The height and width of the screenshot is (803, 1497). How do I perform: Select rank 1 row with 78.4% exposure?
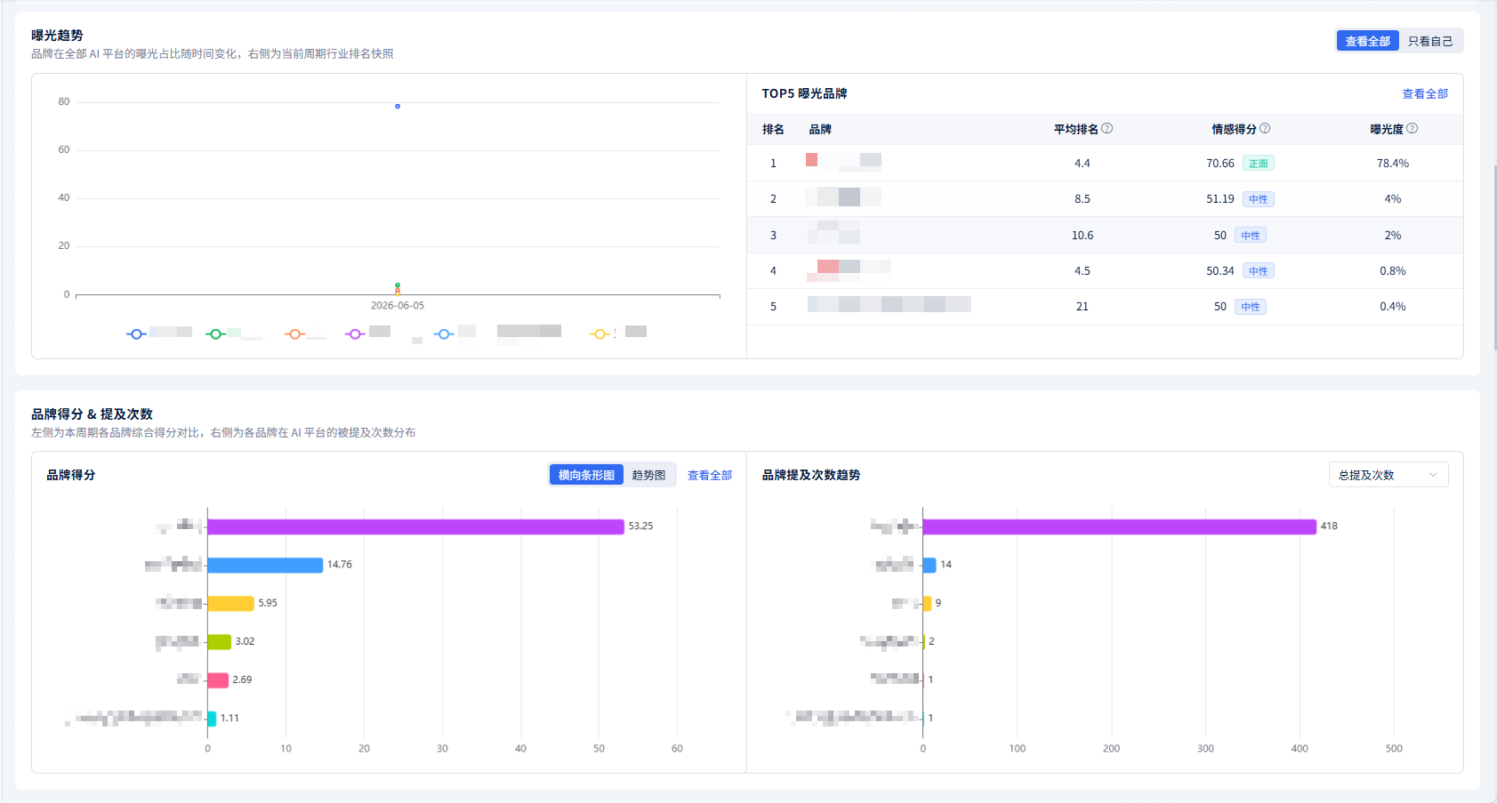[1105, 163]
